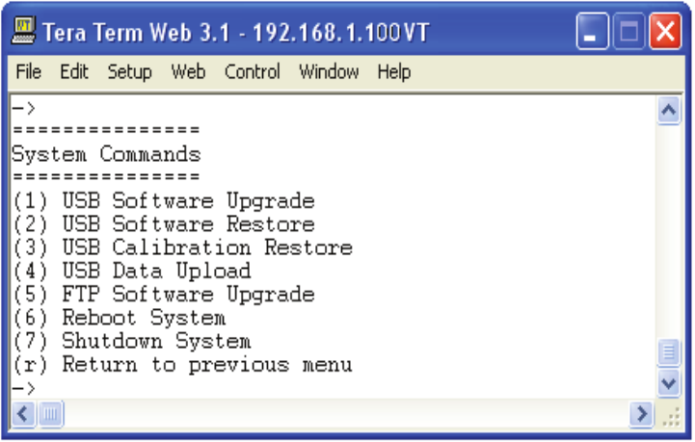Open the Help menu
This screenshot has height=442, width=695.
(394, 72)
